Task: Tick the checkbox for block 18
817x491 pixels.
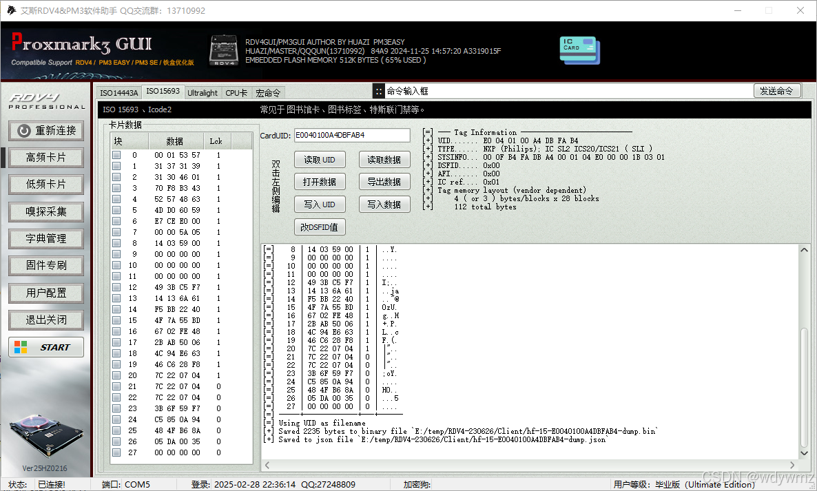Action: 116,353
